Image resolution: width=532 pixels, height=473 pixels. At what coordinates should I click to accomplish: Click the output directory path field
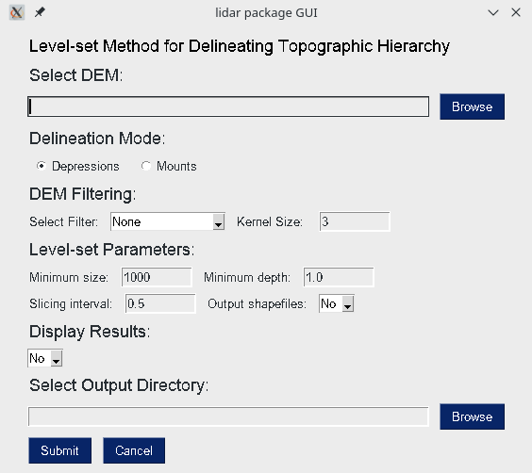coord(228,416)
